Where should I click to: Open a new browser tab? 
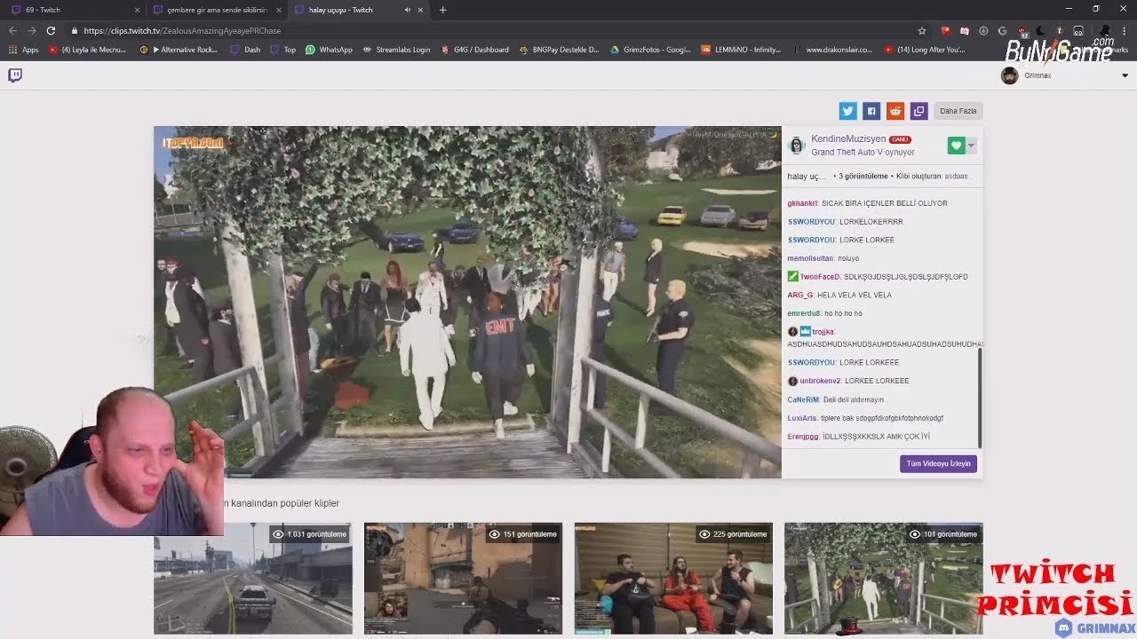442,10
